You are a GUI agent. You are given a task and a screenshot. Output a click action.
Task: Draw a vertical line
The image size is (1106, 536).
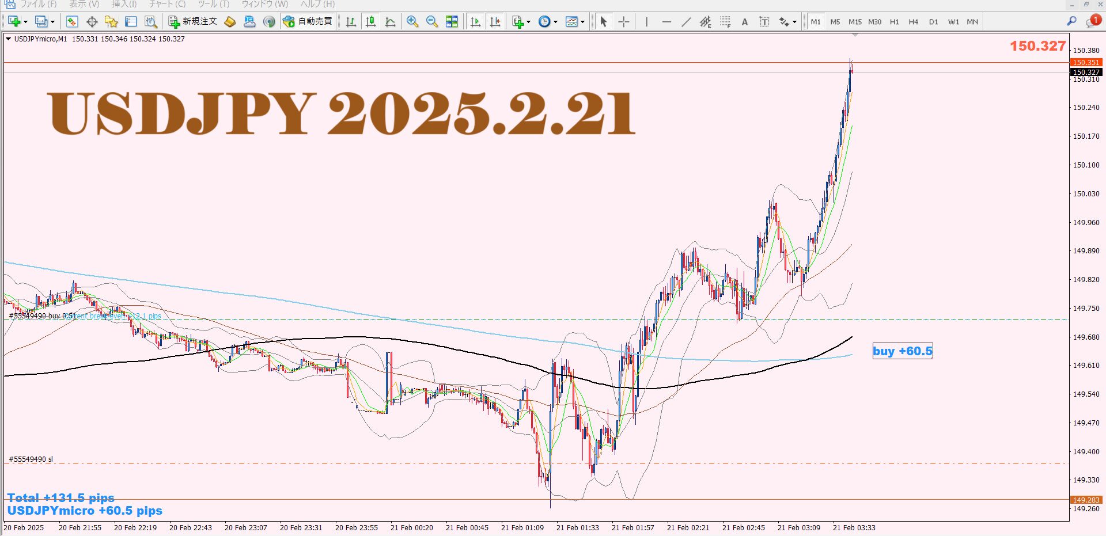tap(646, 22)
